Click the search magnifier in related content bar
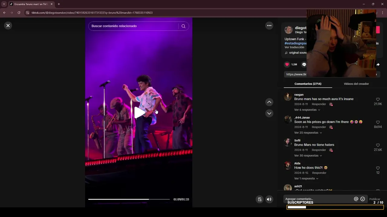The width and height of the screenshot is (387, 217). tap(183, 26)
